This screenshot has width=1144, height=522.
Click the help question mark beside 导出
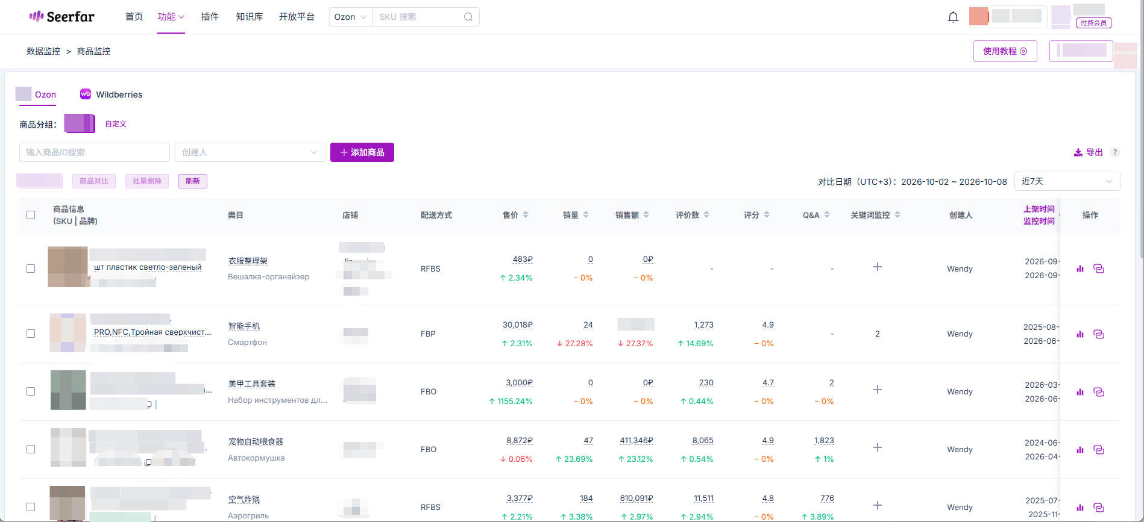[x=1115, y=152]
